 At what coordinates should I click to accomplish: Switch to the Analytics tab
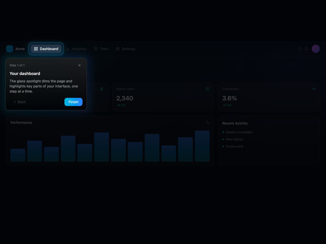click(x=76, y=49)
